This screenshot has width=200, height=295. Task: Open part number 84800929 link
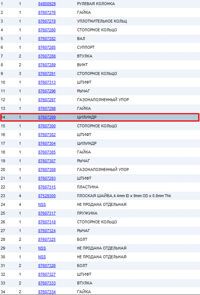(47, 4)
